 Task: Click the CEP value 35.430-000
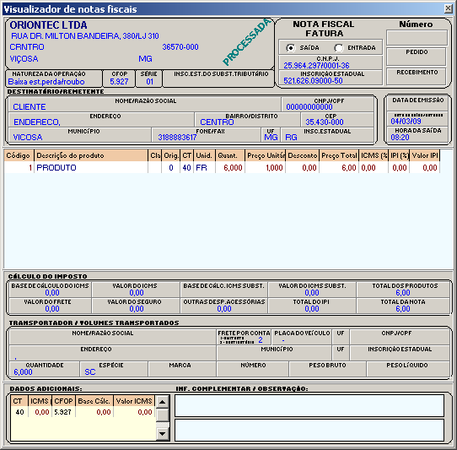pos(325,122)
